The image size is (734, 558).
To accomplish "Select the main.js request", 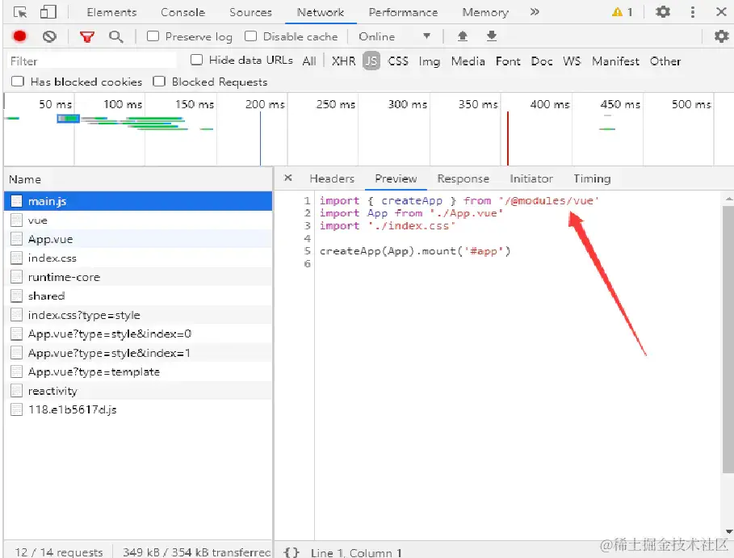I will (138, 201).
